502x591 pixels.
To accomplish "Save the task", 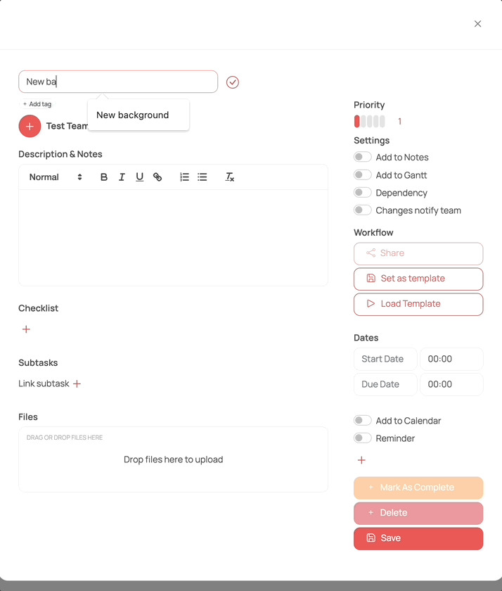I will tap(418, 538).
